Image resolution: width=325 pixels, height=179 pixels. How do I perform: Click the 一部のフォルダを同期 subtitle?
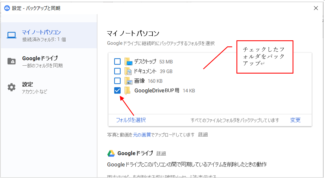click(42, 66)
